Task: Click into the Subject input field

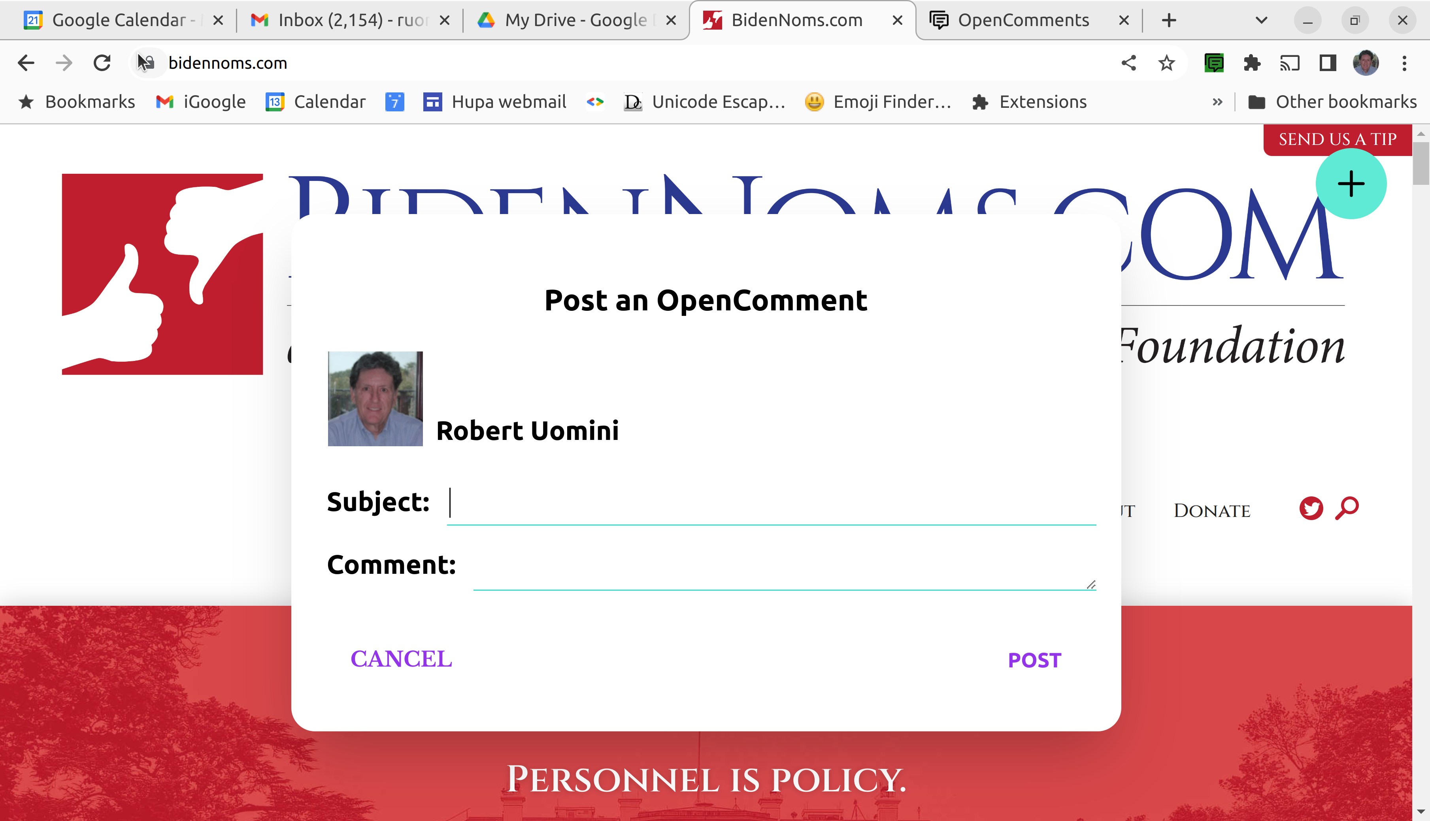Action: coord(771,503)
